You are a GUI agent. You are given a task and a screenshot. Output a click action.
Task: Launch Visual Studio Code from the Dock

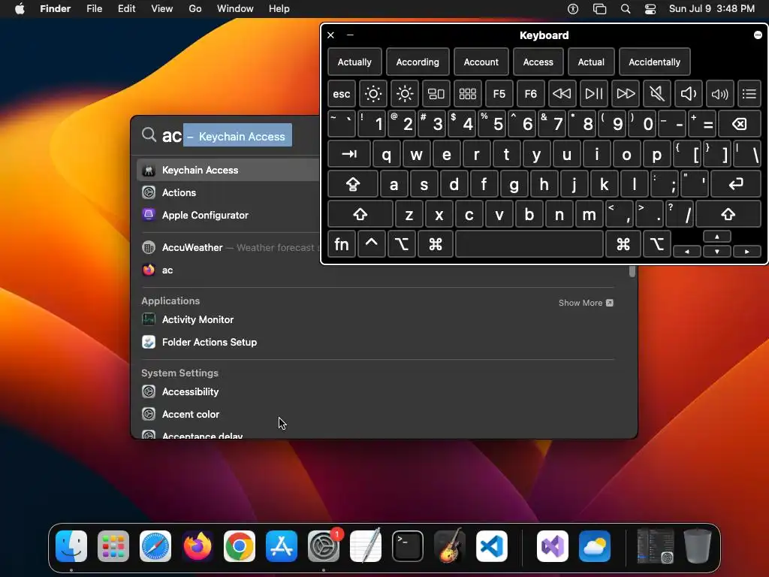[491, 546]
